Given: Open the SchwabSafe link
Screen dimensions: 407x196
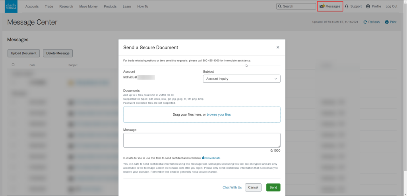Looking at the screenshot, I should (x=213, y=158).
